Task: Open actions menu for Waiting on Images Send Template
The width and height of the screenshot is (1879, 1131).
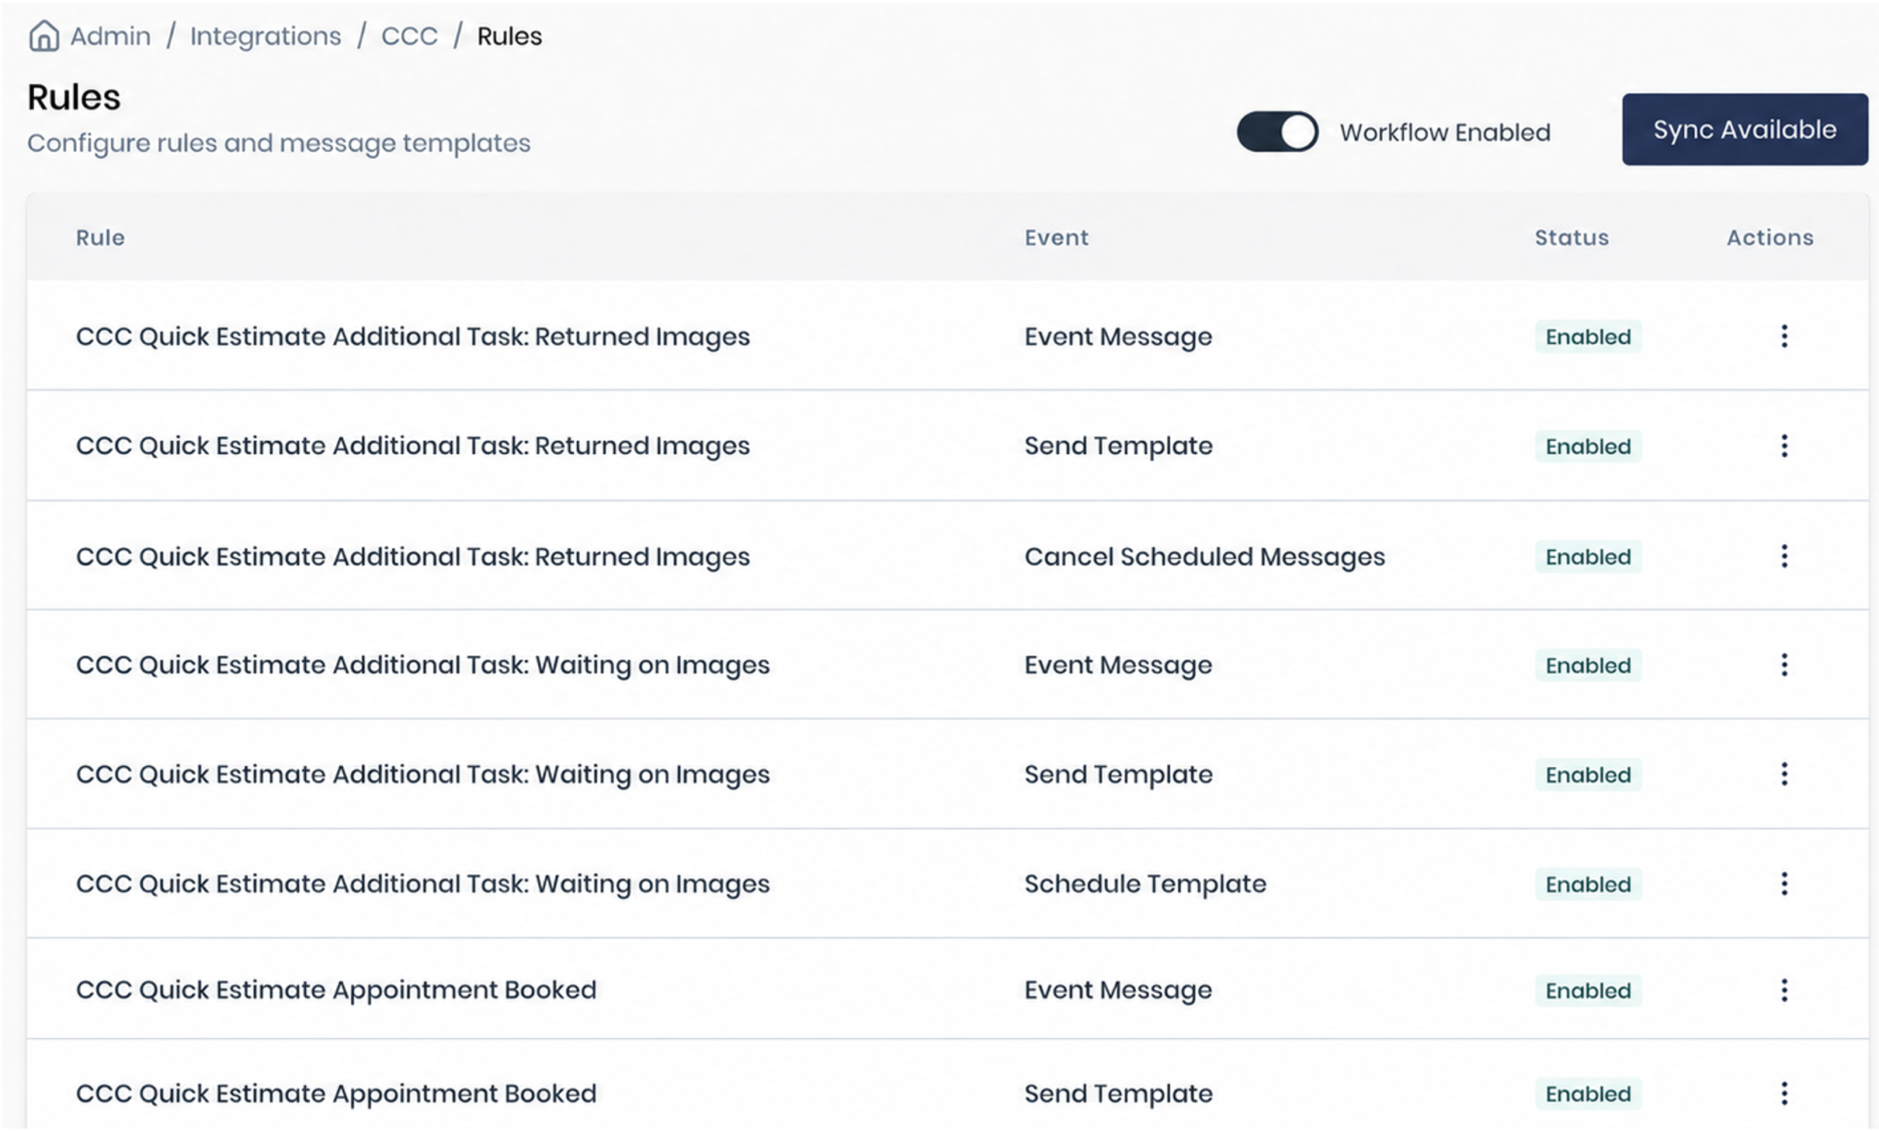Action: coord(1783,774)
